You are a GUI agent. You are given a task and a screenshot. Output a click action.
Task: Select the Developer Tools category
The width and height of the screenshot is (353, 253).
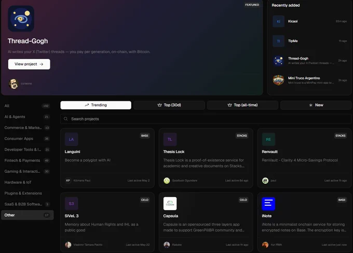click(x=27, y=150)
